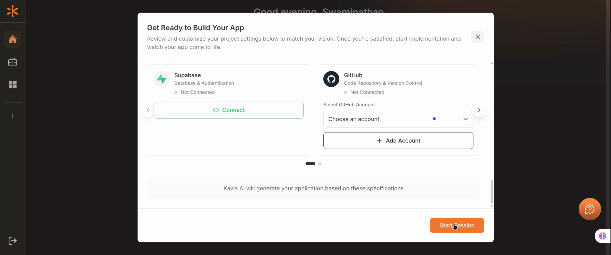The width and height of the screenshot is (611, 255).
Task: Start Session with the orange button
Action: click(457, 225)
